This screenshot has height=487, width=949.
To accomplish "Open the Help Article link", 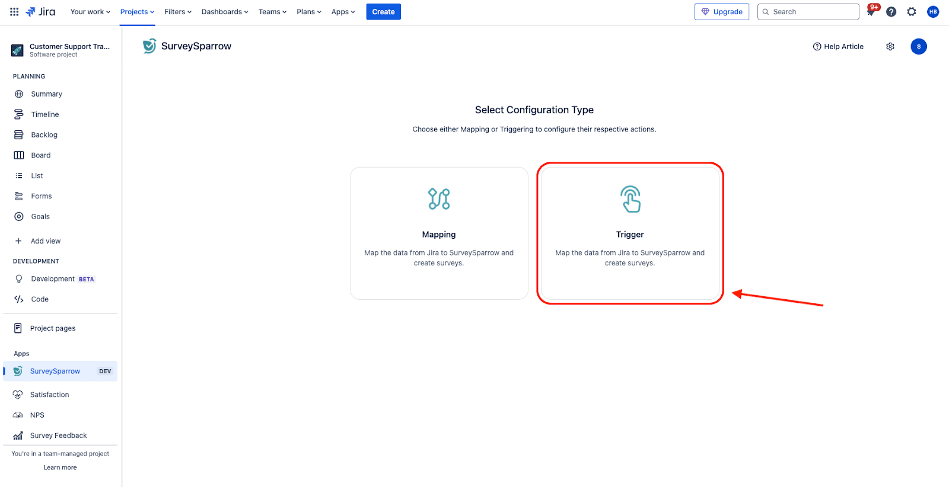I will (x=838, y=47).
